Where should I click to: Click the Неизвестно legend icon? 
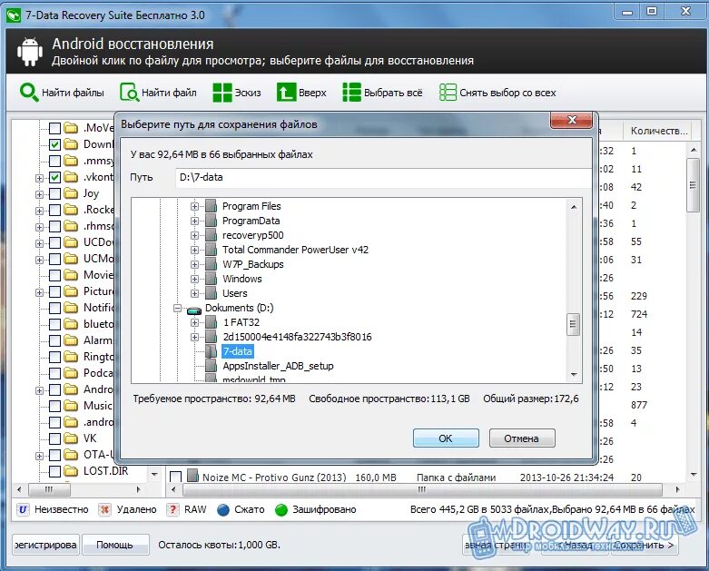pos(23,509)
